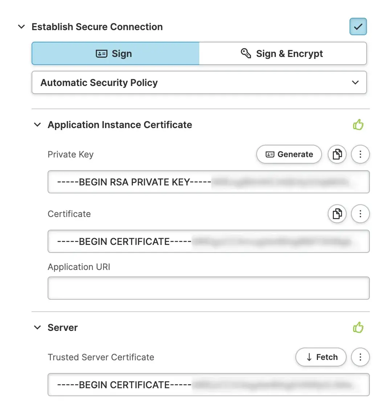The width and height of the screenshot is (388, 414).
Task: Select the Trusted Server Certificate field
Action: click(208, 385)
